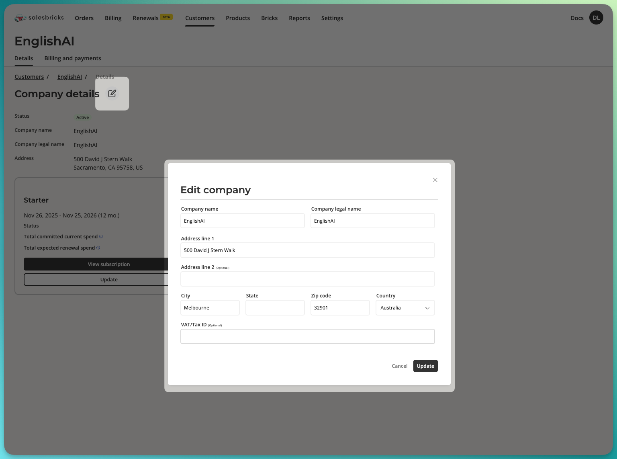Click the Zip code field with 32901
This screenshot has width=617, height=459.
tap(340, 308)
